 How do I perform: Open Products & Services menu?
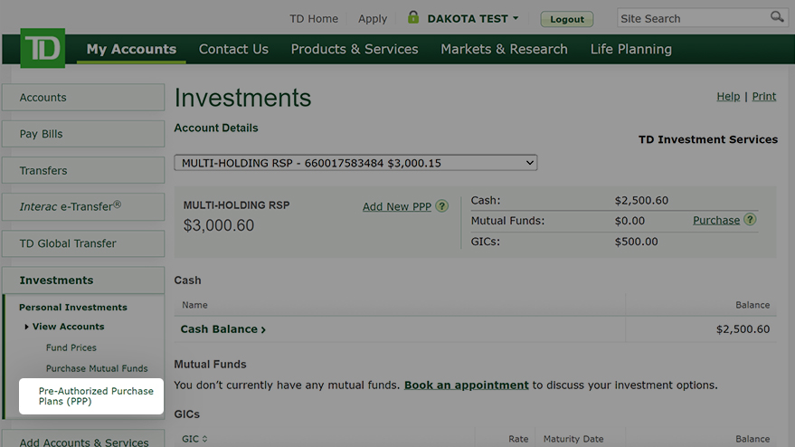(355, 49)
